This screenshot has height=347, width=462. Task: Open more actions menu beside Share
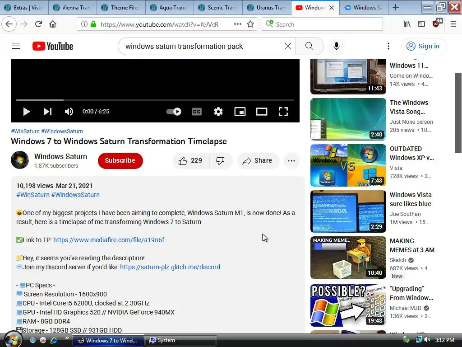coord(291,160)
